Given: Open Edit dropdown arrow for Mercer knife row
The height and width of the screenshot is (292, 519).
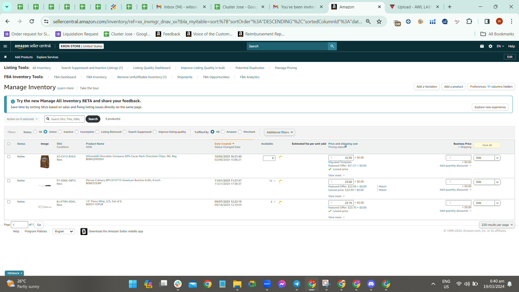Looking at the screenshot, I should pyautogui.click(x=497, y=182).
